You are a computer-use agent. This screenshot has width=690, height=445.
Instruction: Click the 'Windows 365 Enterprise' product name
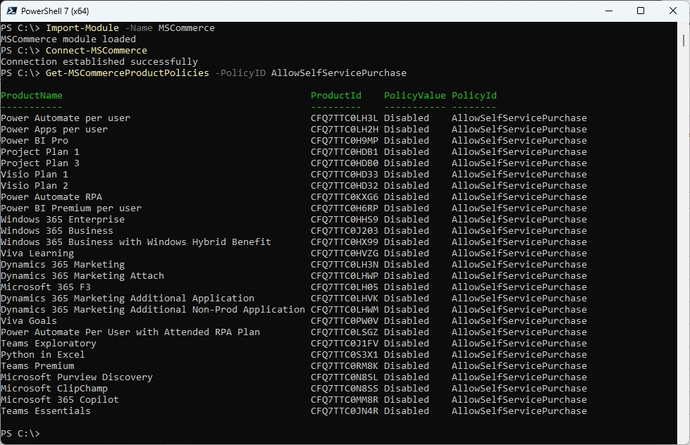(x=63, y=220)
